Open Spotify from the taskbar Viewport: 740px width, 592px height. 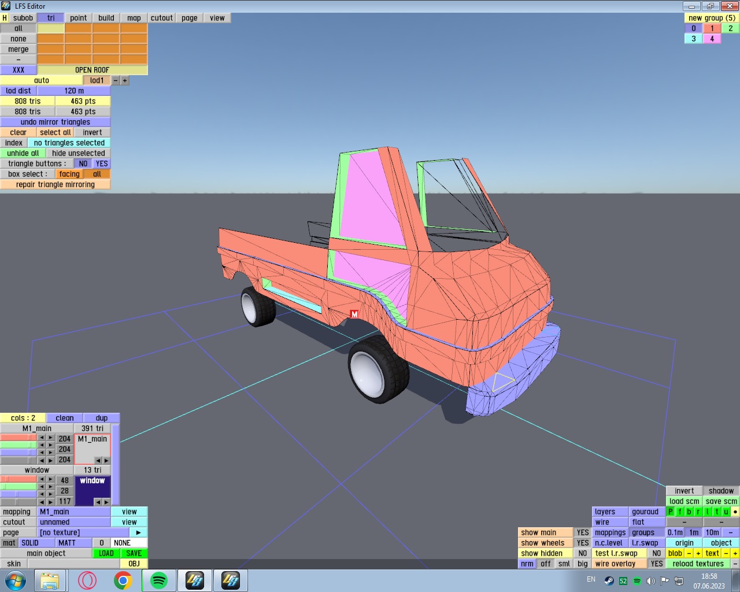click(x=158, y=580)
